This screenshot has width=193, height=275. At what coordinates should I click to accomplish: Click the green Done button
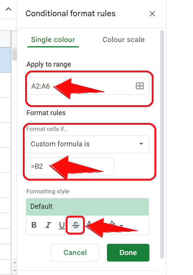(128, 253)
